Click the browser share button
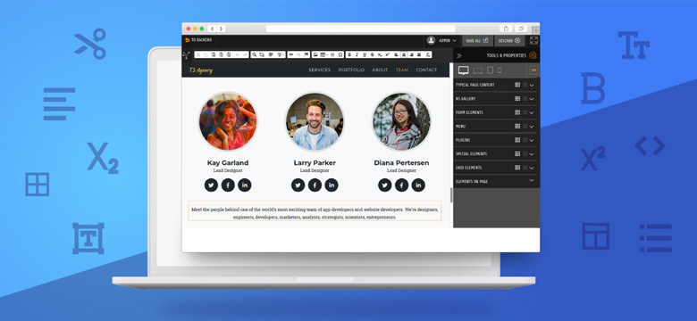The width and height of the screenshot is (697, 321). coord(506,29)
